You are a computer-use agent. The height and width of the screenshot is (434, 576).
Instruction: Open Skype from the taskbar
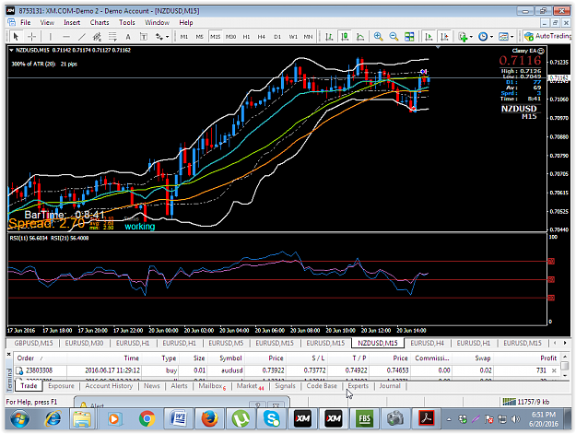point(272,418)
